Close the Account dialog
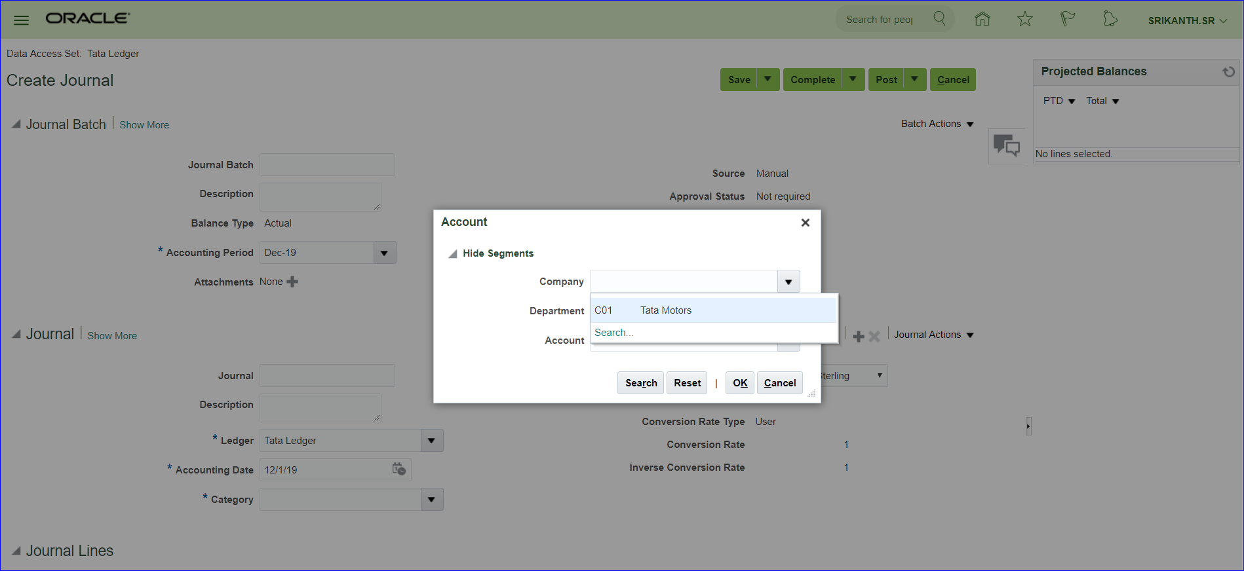 tap(805, 223)
